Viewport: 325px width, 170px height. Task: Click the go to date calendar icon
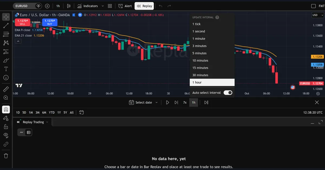82,113
